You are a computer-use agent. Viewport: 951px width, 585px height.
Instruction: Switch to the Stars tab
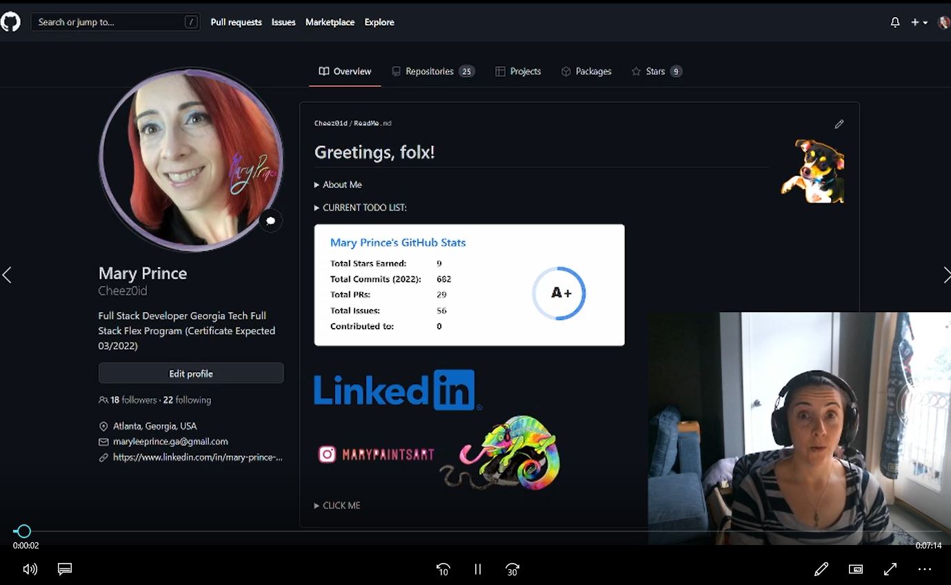coord(657,71)
